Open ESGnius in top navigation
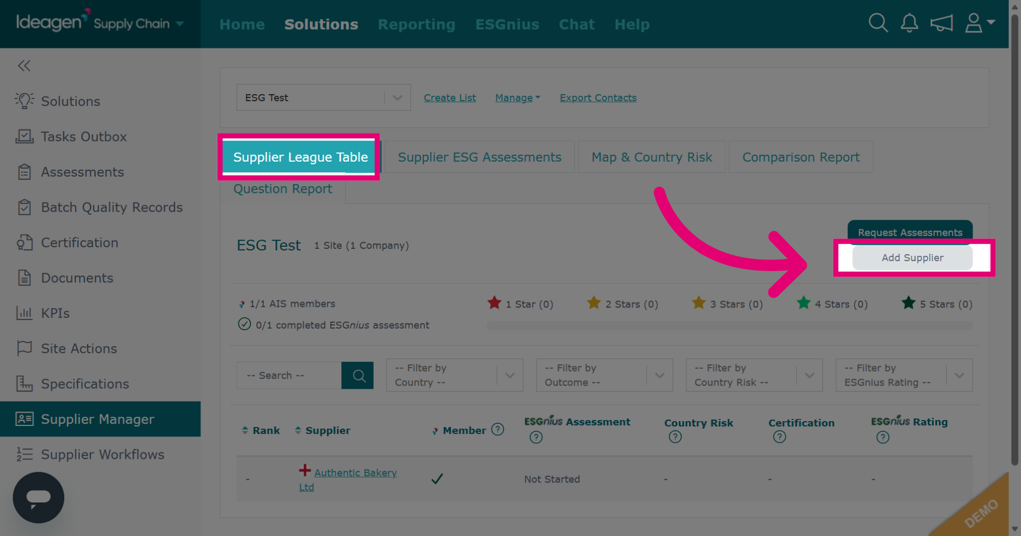The height and width of the screenshot is (536, 1021). tap(507, 24)
